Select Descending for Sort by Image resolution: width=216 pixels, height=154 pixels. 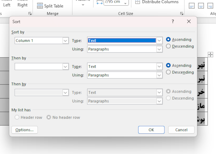coord(168,46)
